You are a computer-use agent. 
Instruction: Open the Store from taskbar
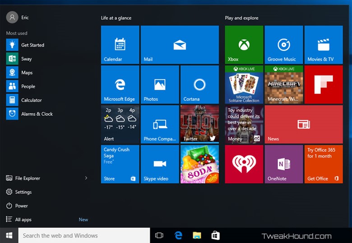pyautogui.click(x=216, y=235)
